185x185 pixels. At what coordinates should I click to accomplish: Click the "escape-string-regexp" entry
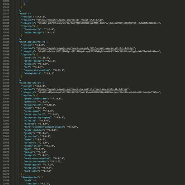(44, 117)
